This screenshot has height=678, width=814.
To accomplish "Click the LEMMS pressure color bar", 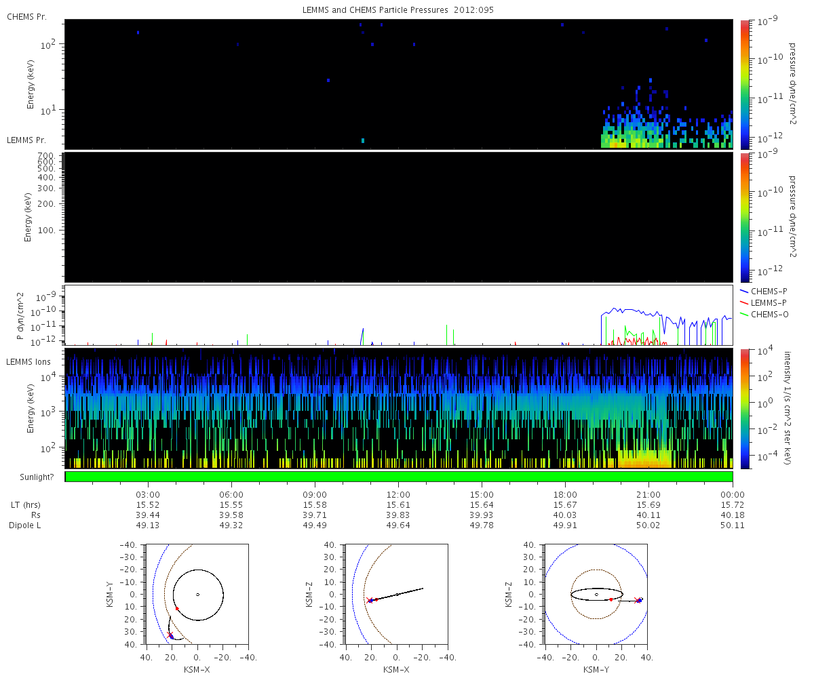I will pyautogui.click(x=744, y=217).
